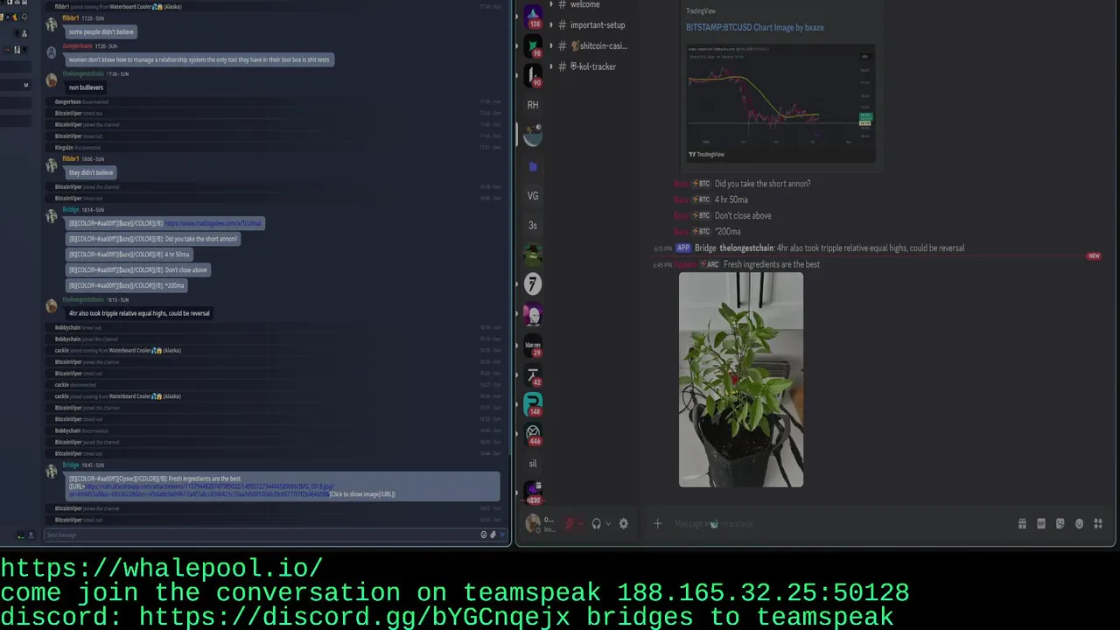Viewport: 1120px width, 630px height.
Task: Click 'Kingsize disconnected' log entry
Action: coord(78,147)
